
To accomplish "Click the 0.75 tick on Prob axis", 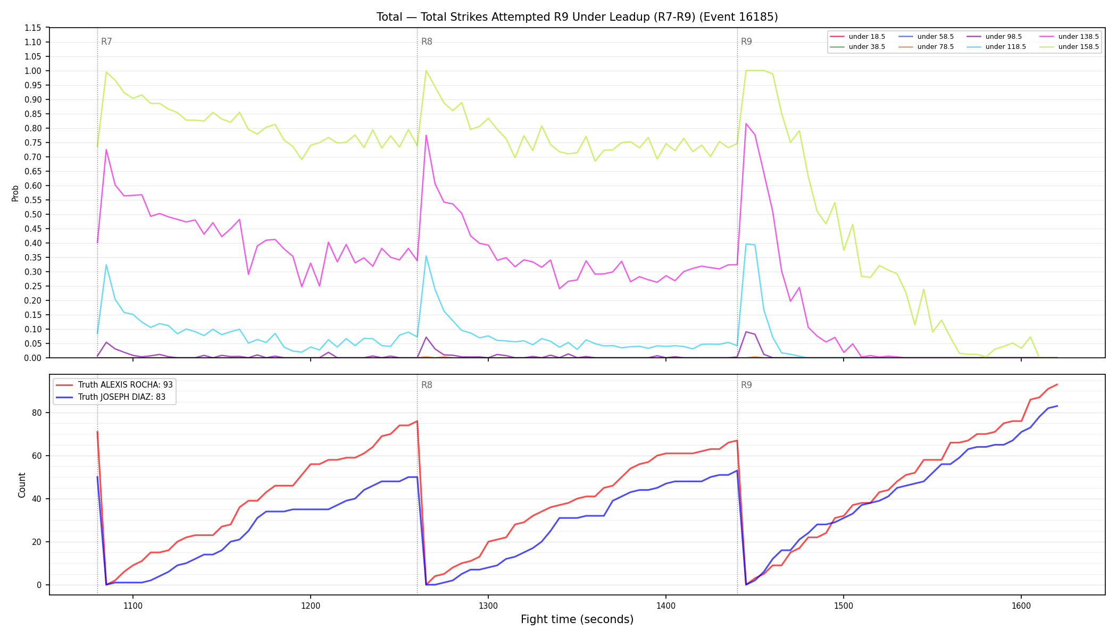I will (33, 142).
